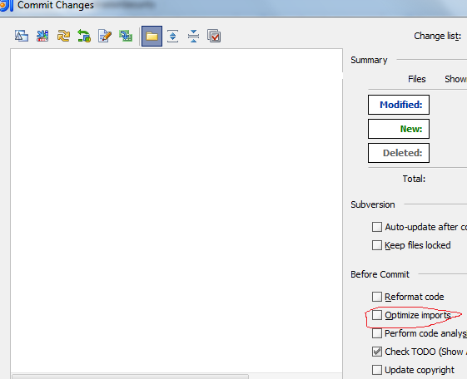Screen dimensions: 467x379
Task: Click the select-all checkmark toolbar icon
Action: [x=214, y=36]
